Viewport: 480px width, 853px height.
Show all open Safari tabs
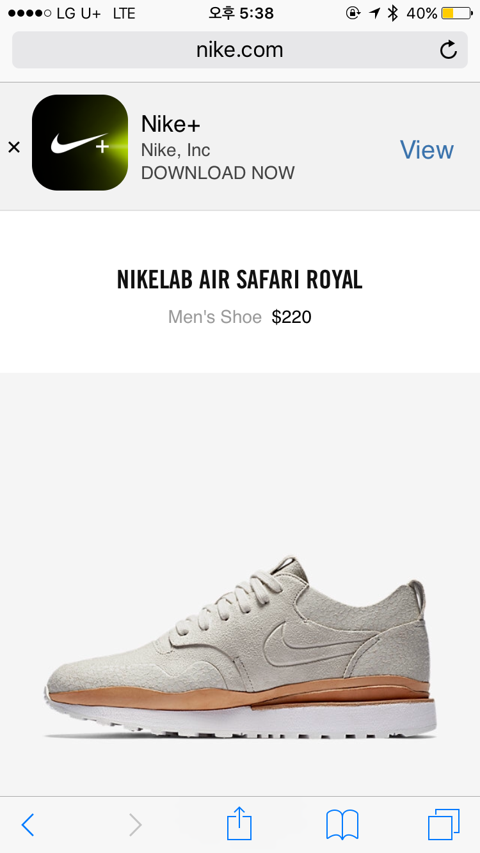click(x=444, y=825)
